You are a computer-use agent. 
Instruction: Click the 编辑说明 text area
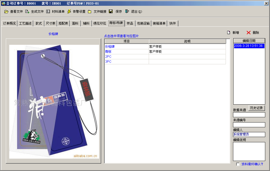[249, 152]
